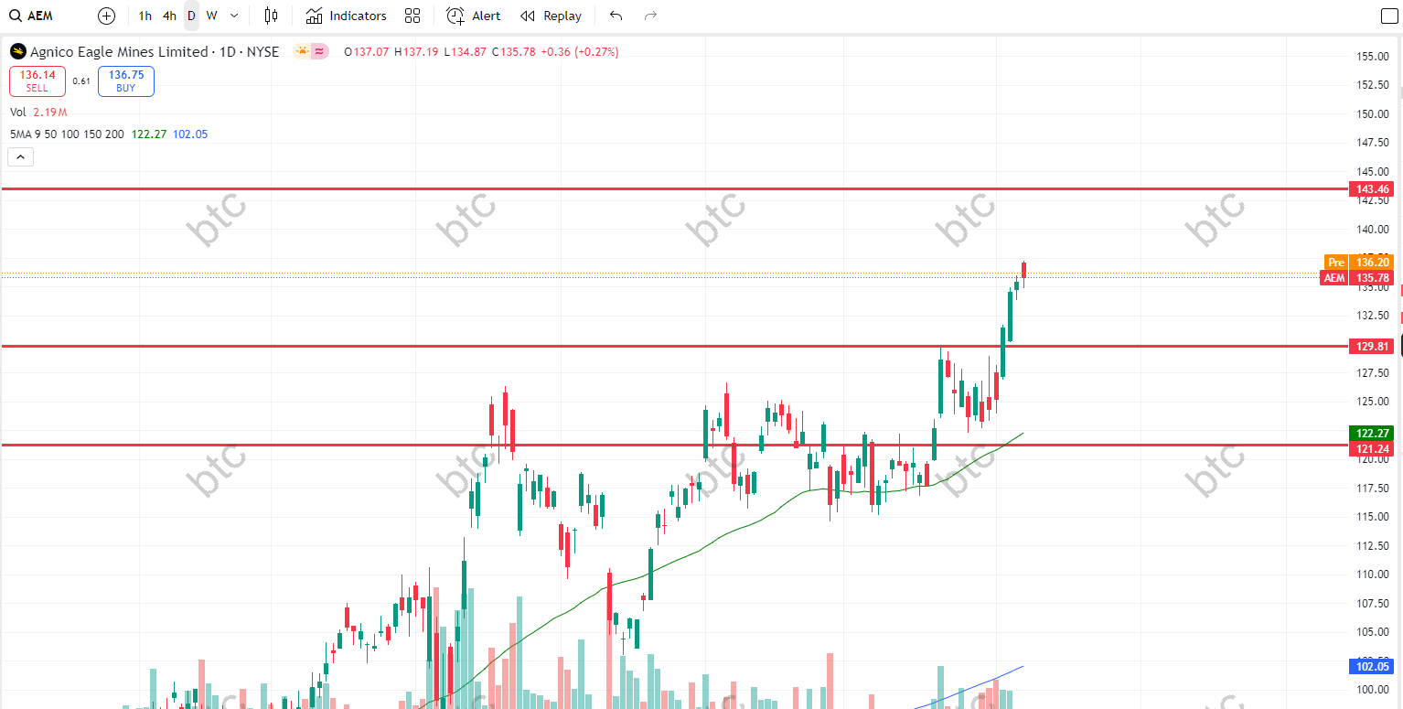Click the AEM 135.78 last price label
The width and height of the screenshot is (1403, 709).
point(1358,277)
